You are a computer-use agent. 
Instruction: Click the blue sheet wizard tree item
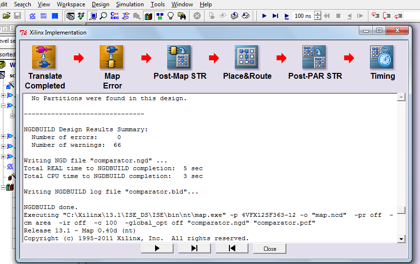(10, 85)
